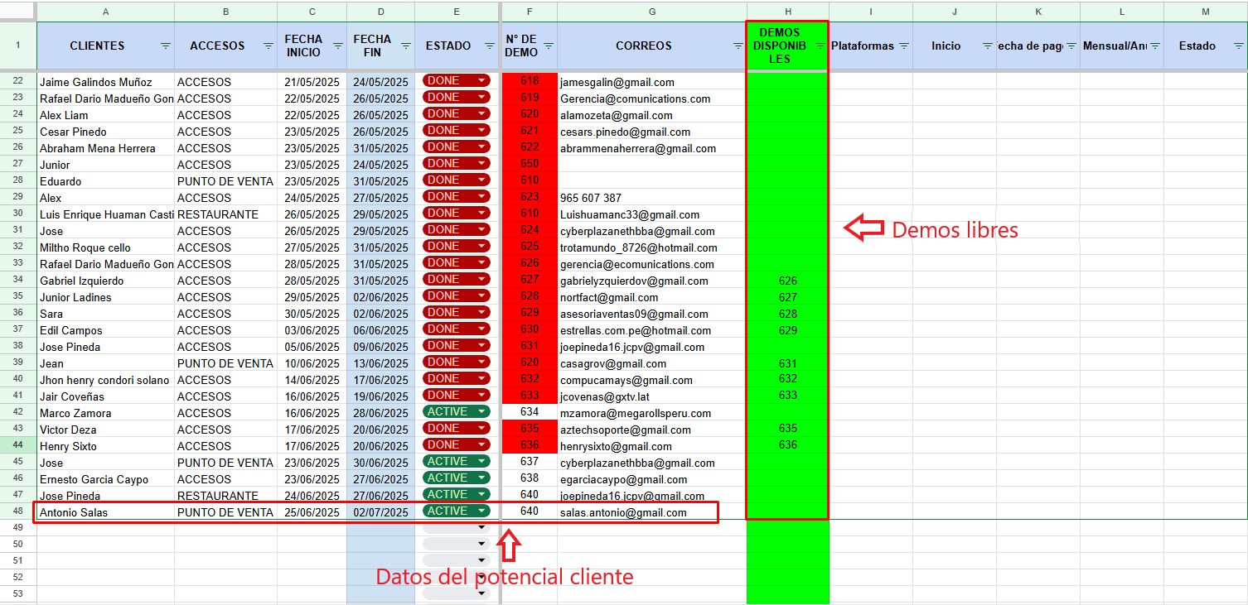The image size is (1248, 605).
Task: Open empty status dropdown in row 49
Action: point(481,528)
